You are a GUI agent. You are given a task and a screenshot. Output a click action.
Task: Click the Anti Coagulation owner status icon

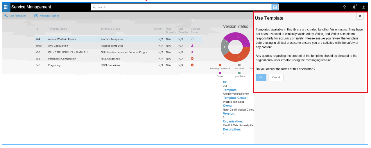(x=192, y=46)
